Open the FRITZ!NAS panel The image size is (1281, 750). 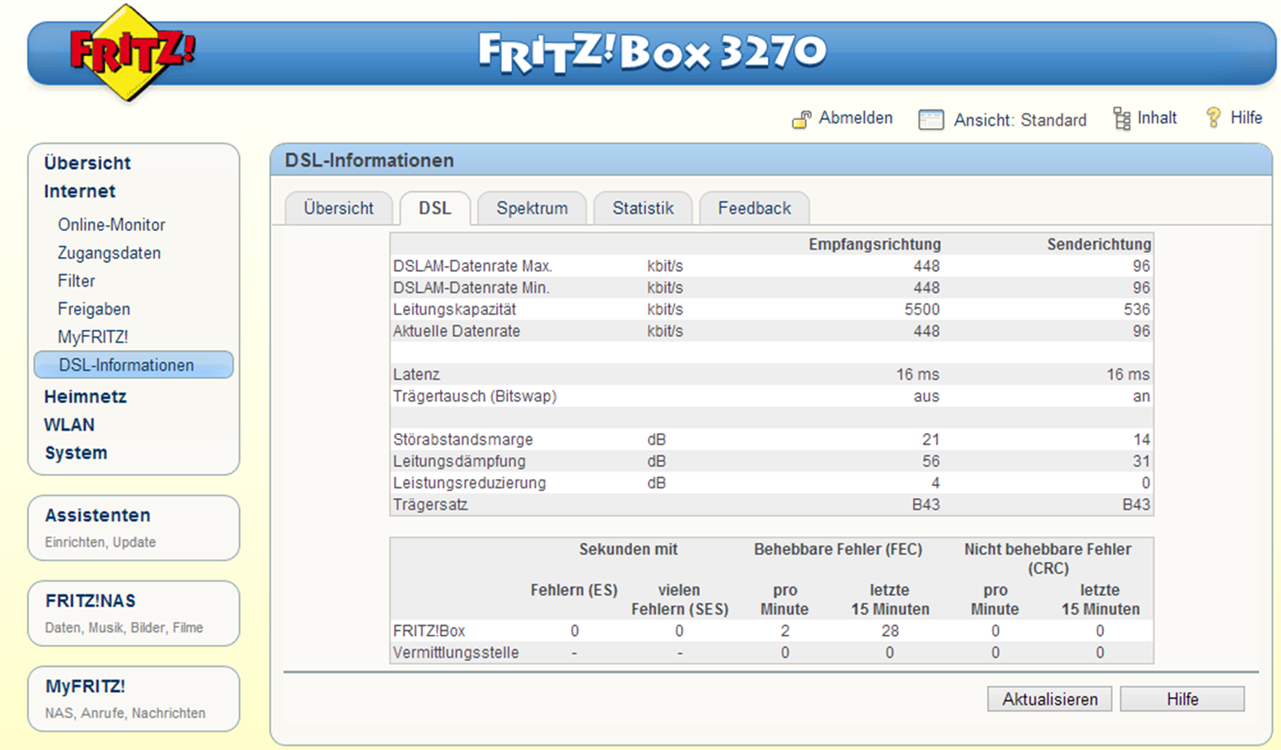click(134, 613)
